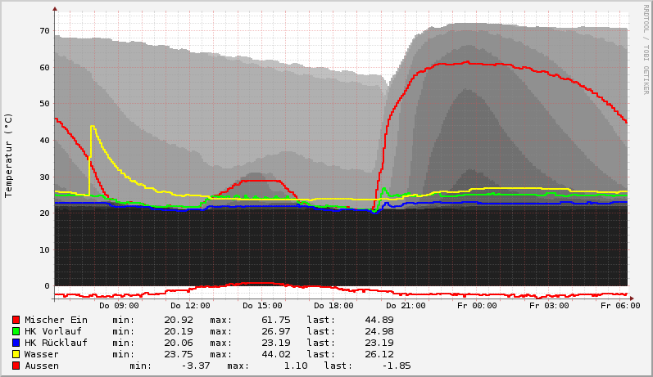Click the green HK Vorlauf legend swatch
653x377 pixels.
point(16,331)
